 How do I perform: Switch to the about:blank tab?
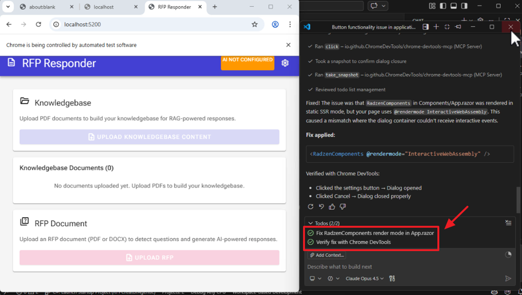[x=43, y=7]
